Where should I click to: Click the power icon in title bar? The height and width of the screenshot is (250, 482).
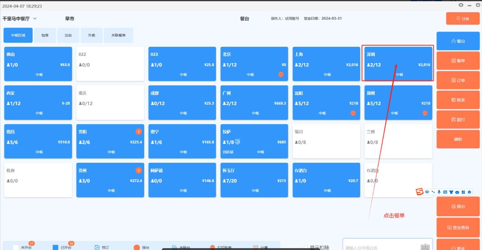(478, 5)
